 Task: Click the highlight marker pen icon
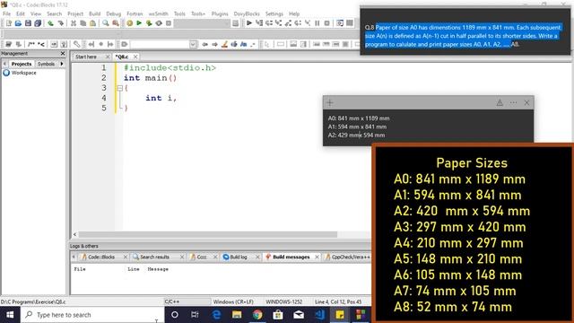225,44
